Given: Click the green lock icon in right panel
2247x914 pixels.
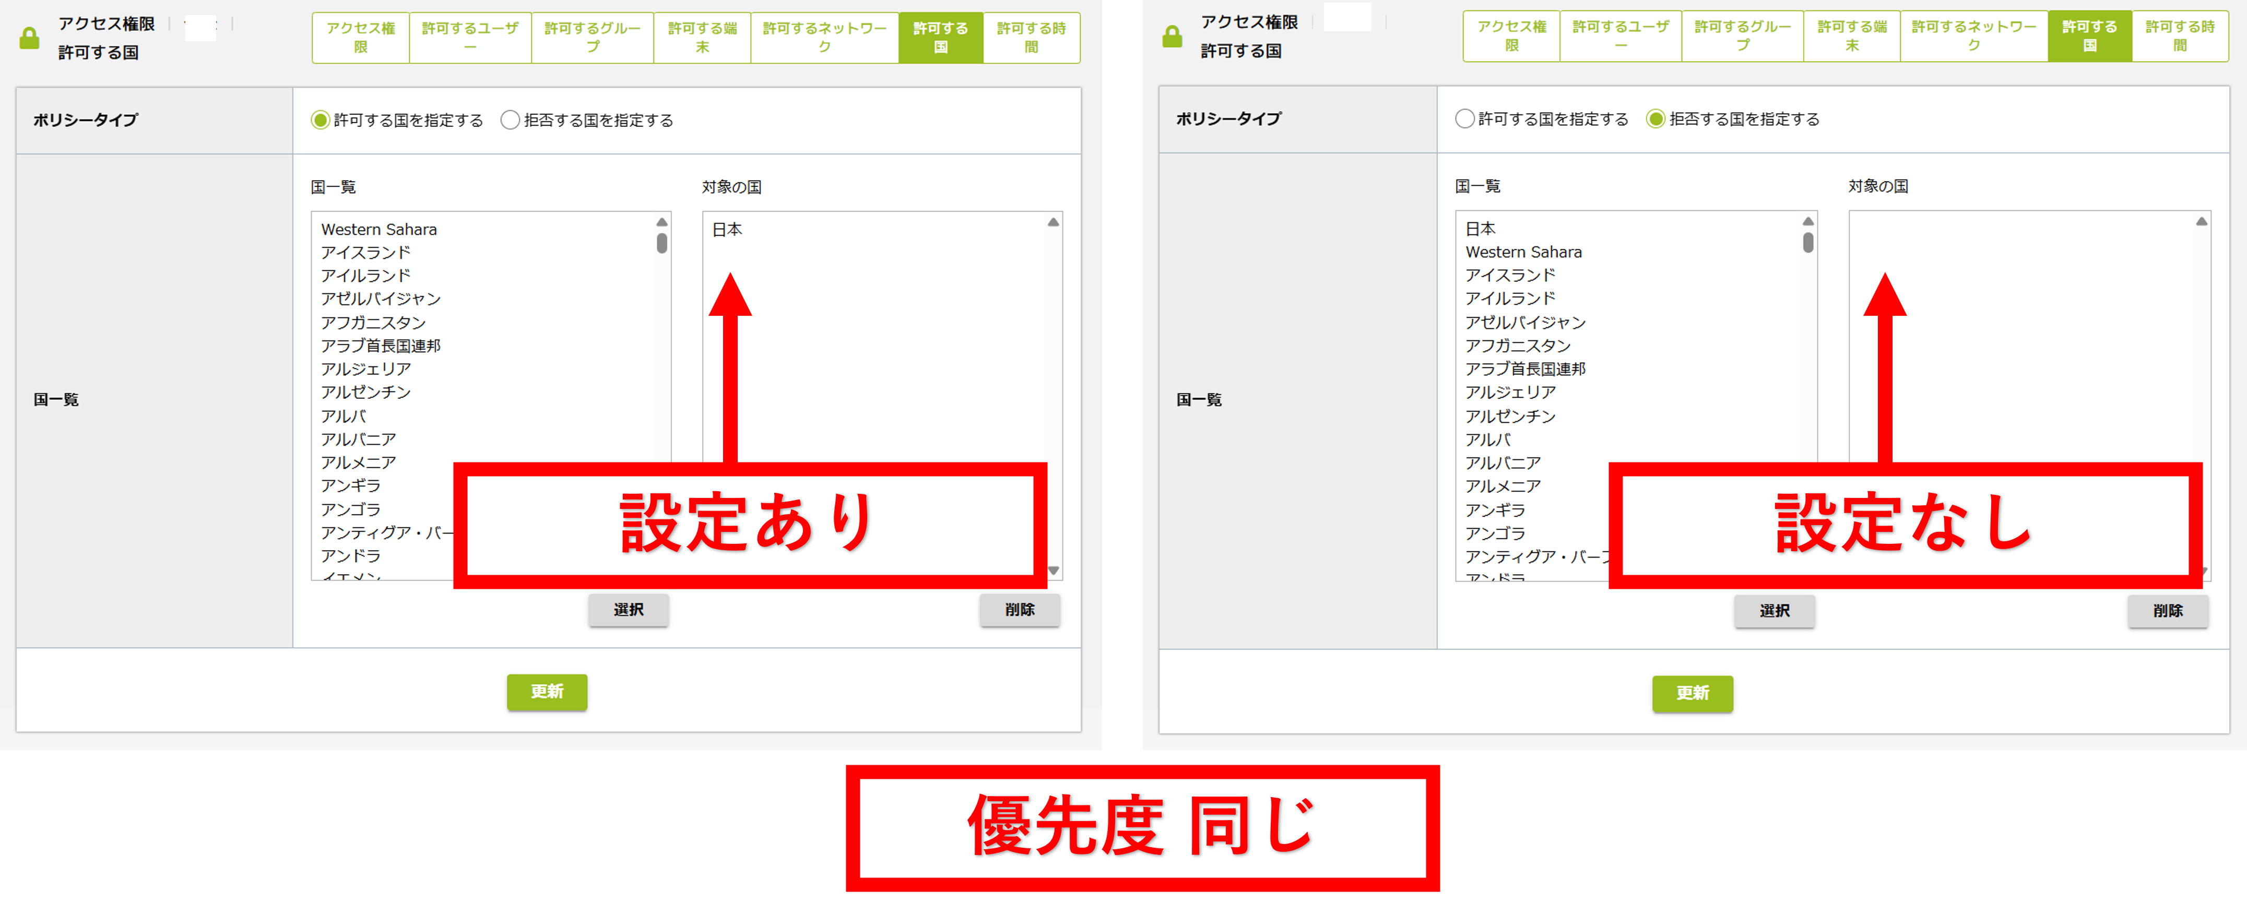Looking at the screenshot, I should point(1173,37).
